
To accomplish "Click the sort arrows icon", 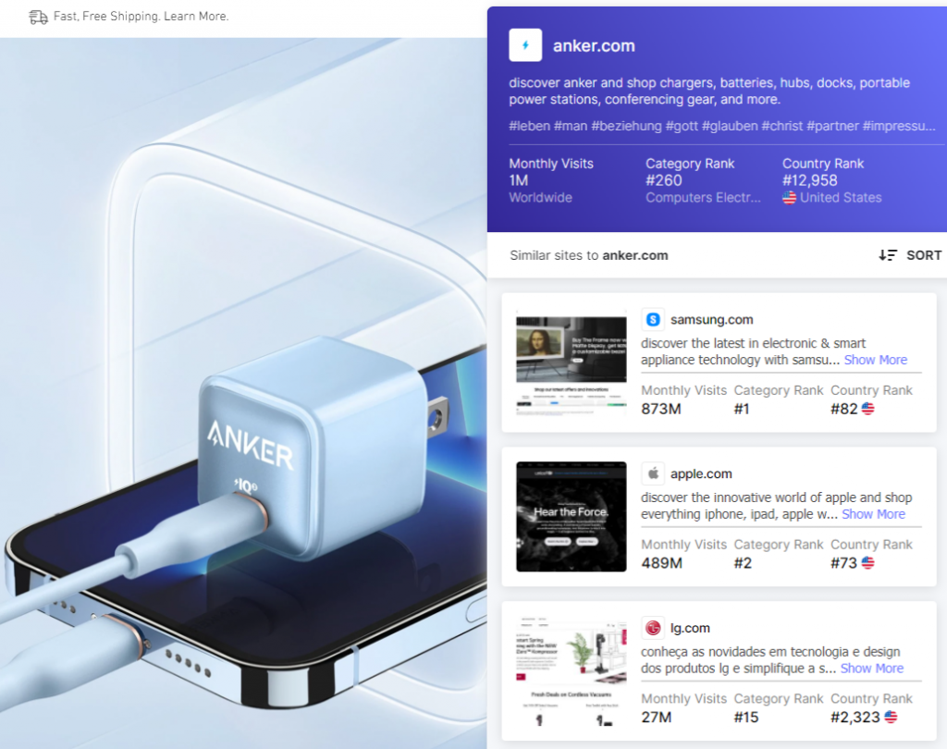I will pos(887,255).
